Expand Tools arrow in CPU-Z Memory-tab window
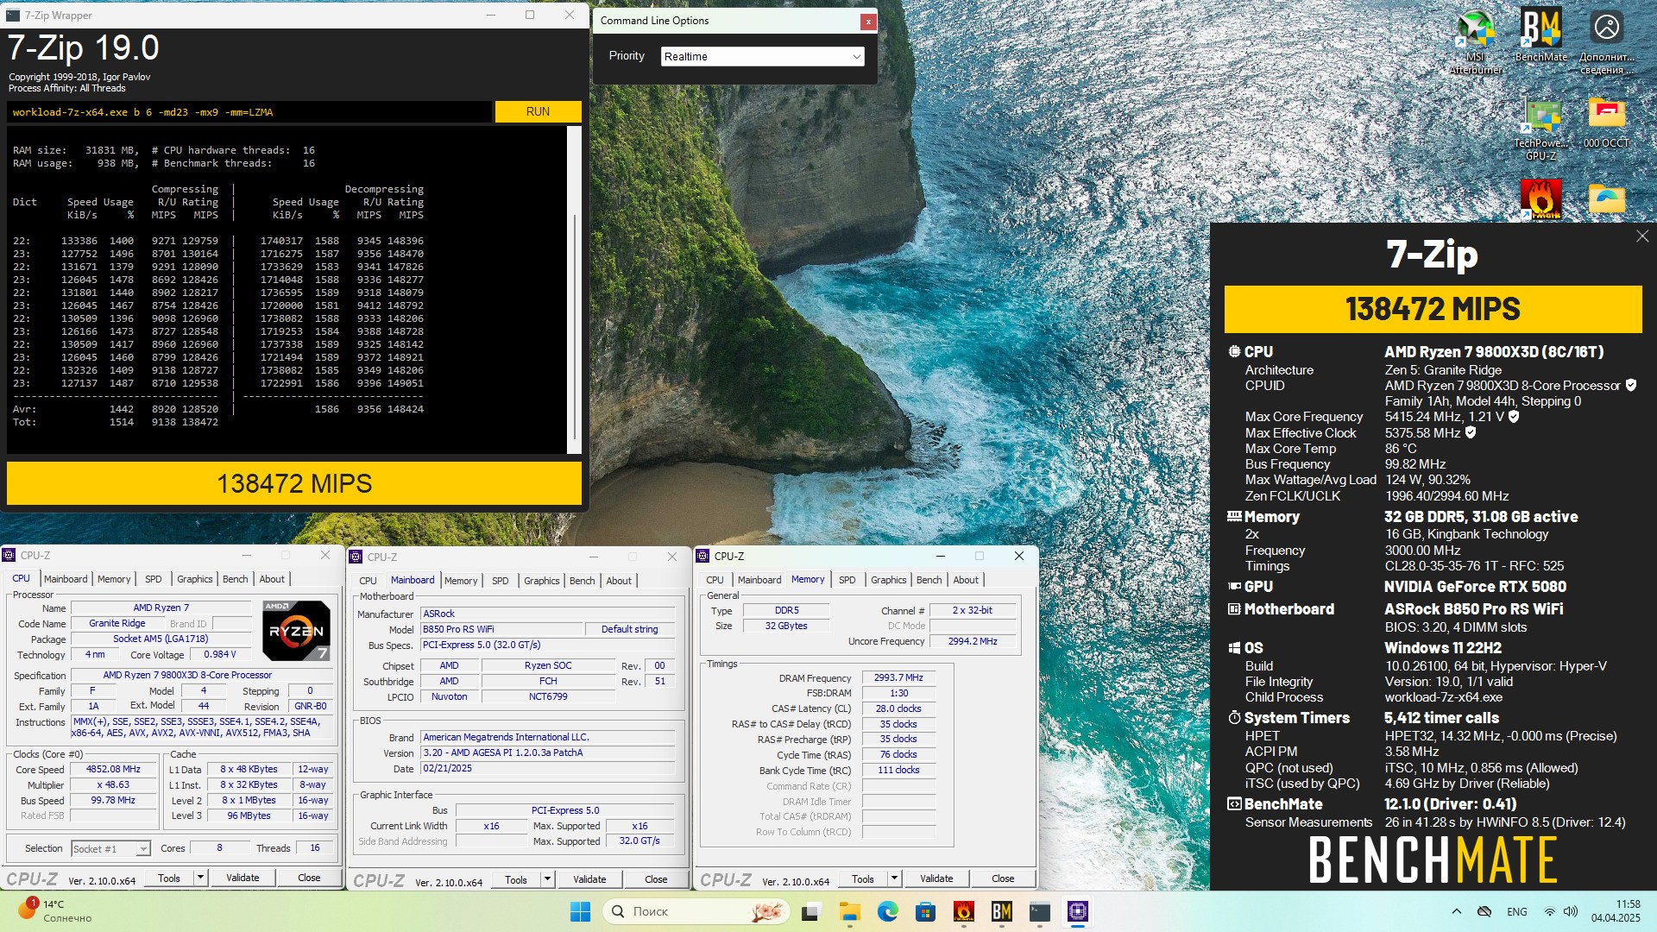 pyautogui.click(x=894, y=878)
